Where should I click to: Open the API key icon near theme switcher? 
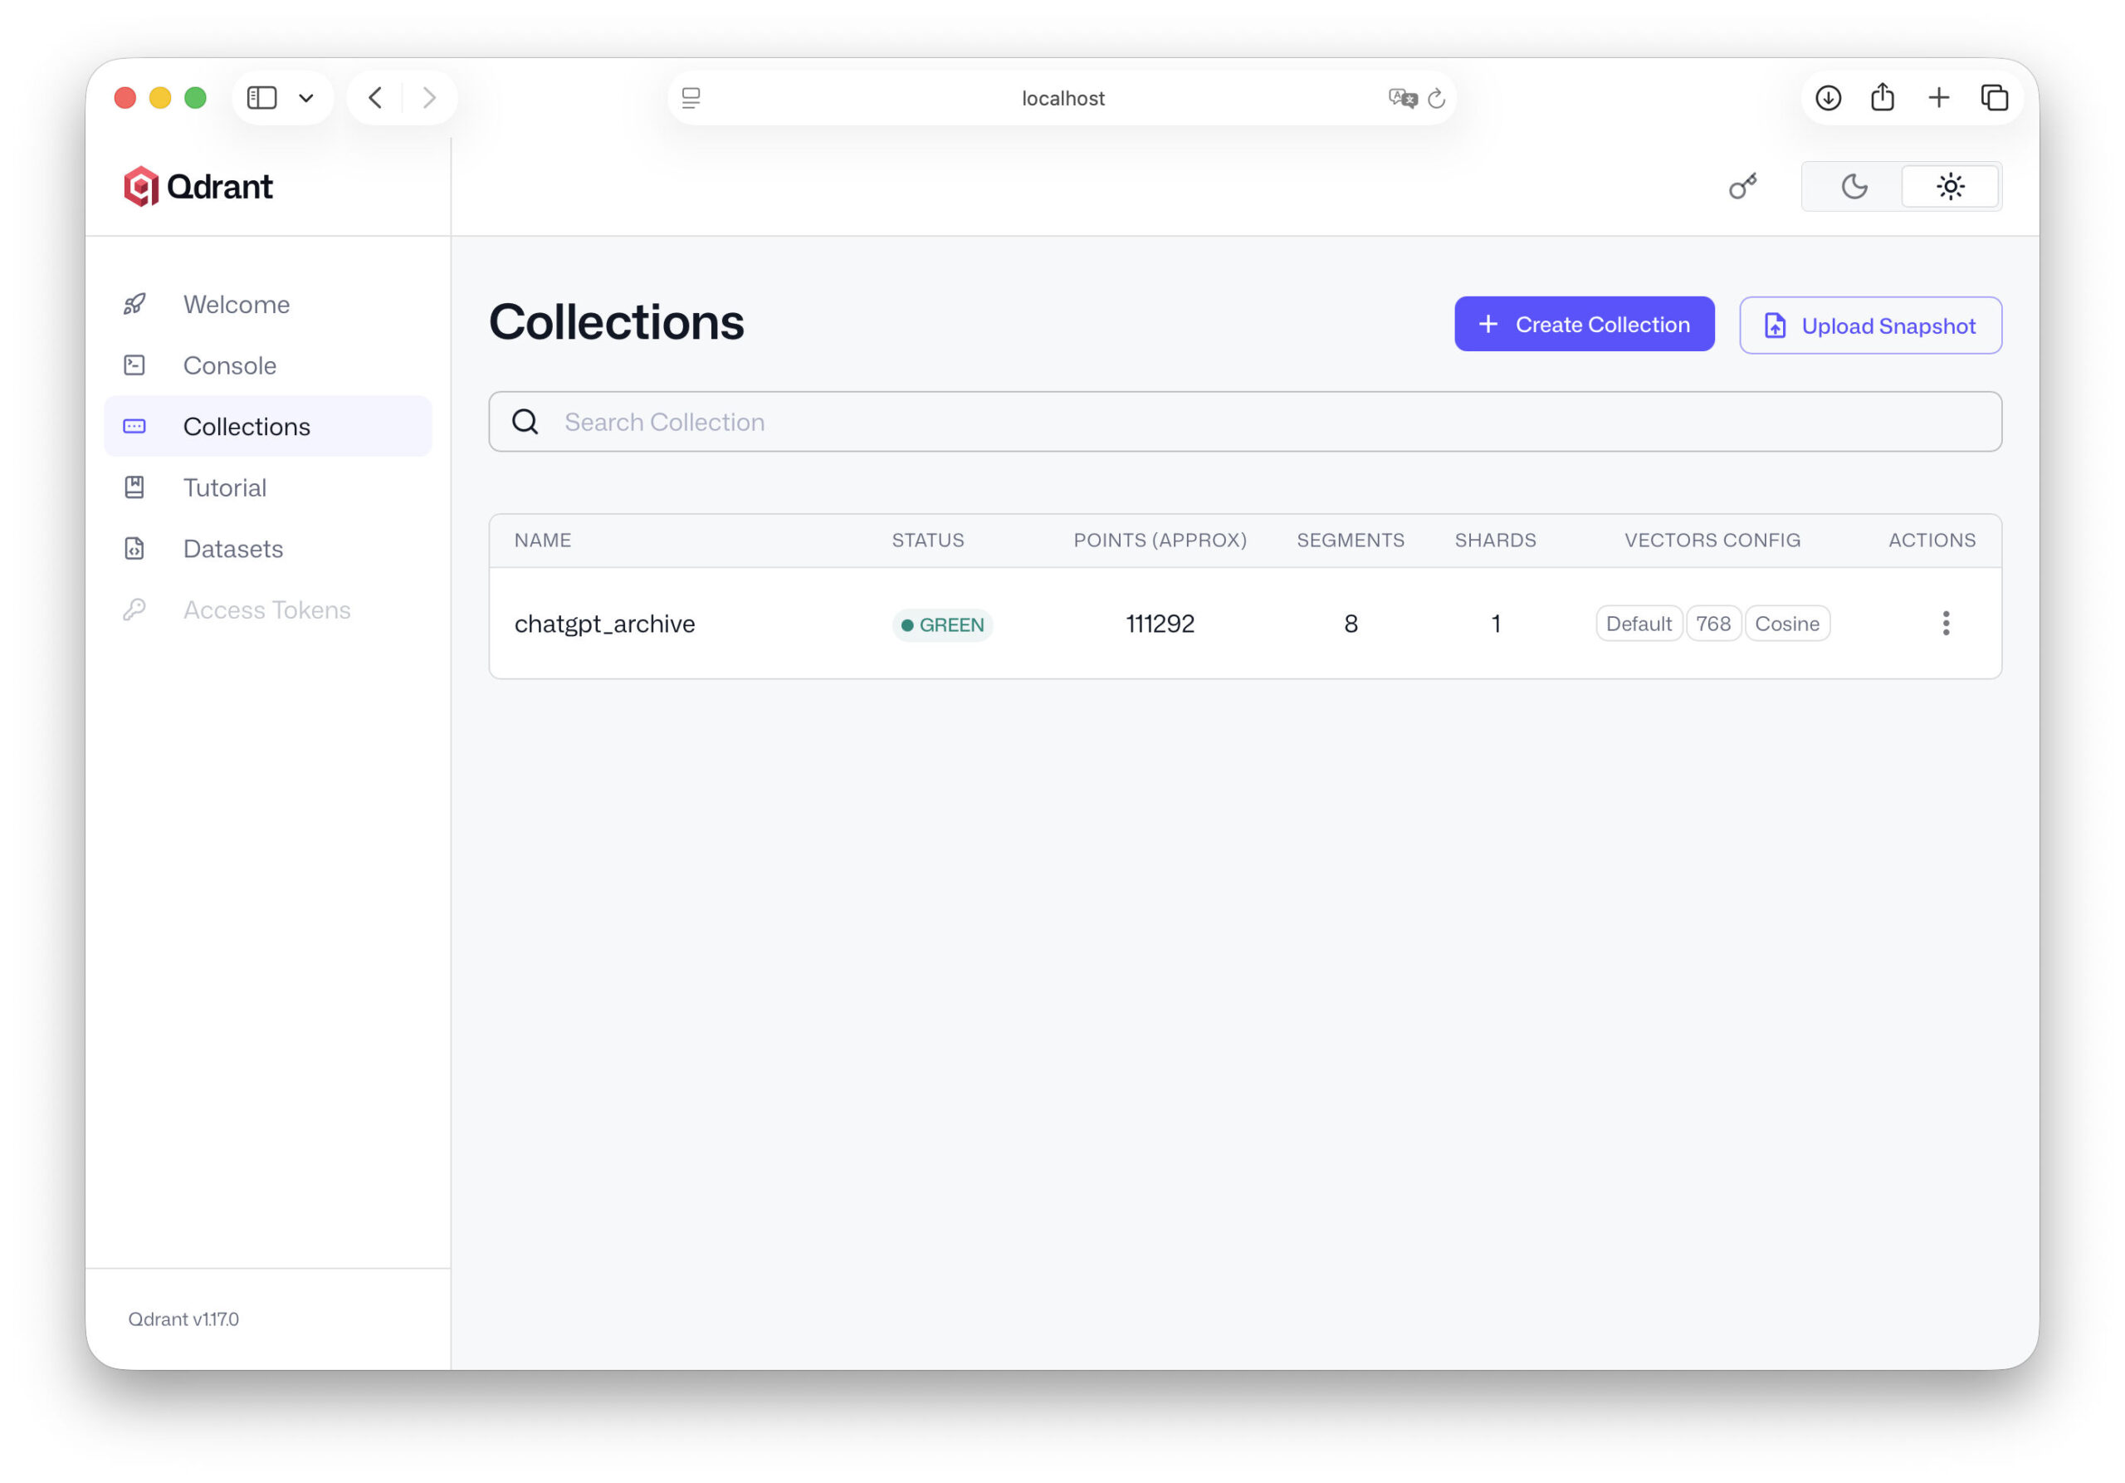tap(1744, 186)
